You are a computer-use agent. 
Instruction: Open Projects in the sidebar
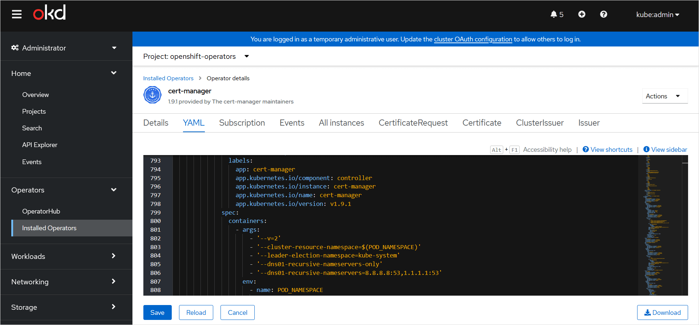pos(34,111)
